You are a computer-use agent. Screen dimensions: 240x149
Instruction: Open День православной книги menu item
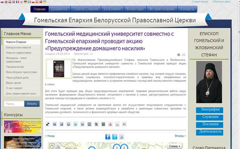click(22, 93)
